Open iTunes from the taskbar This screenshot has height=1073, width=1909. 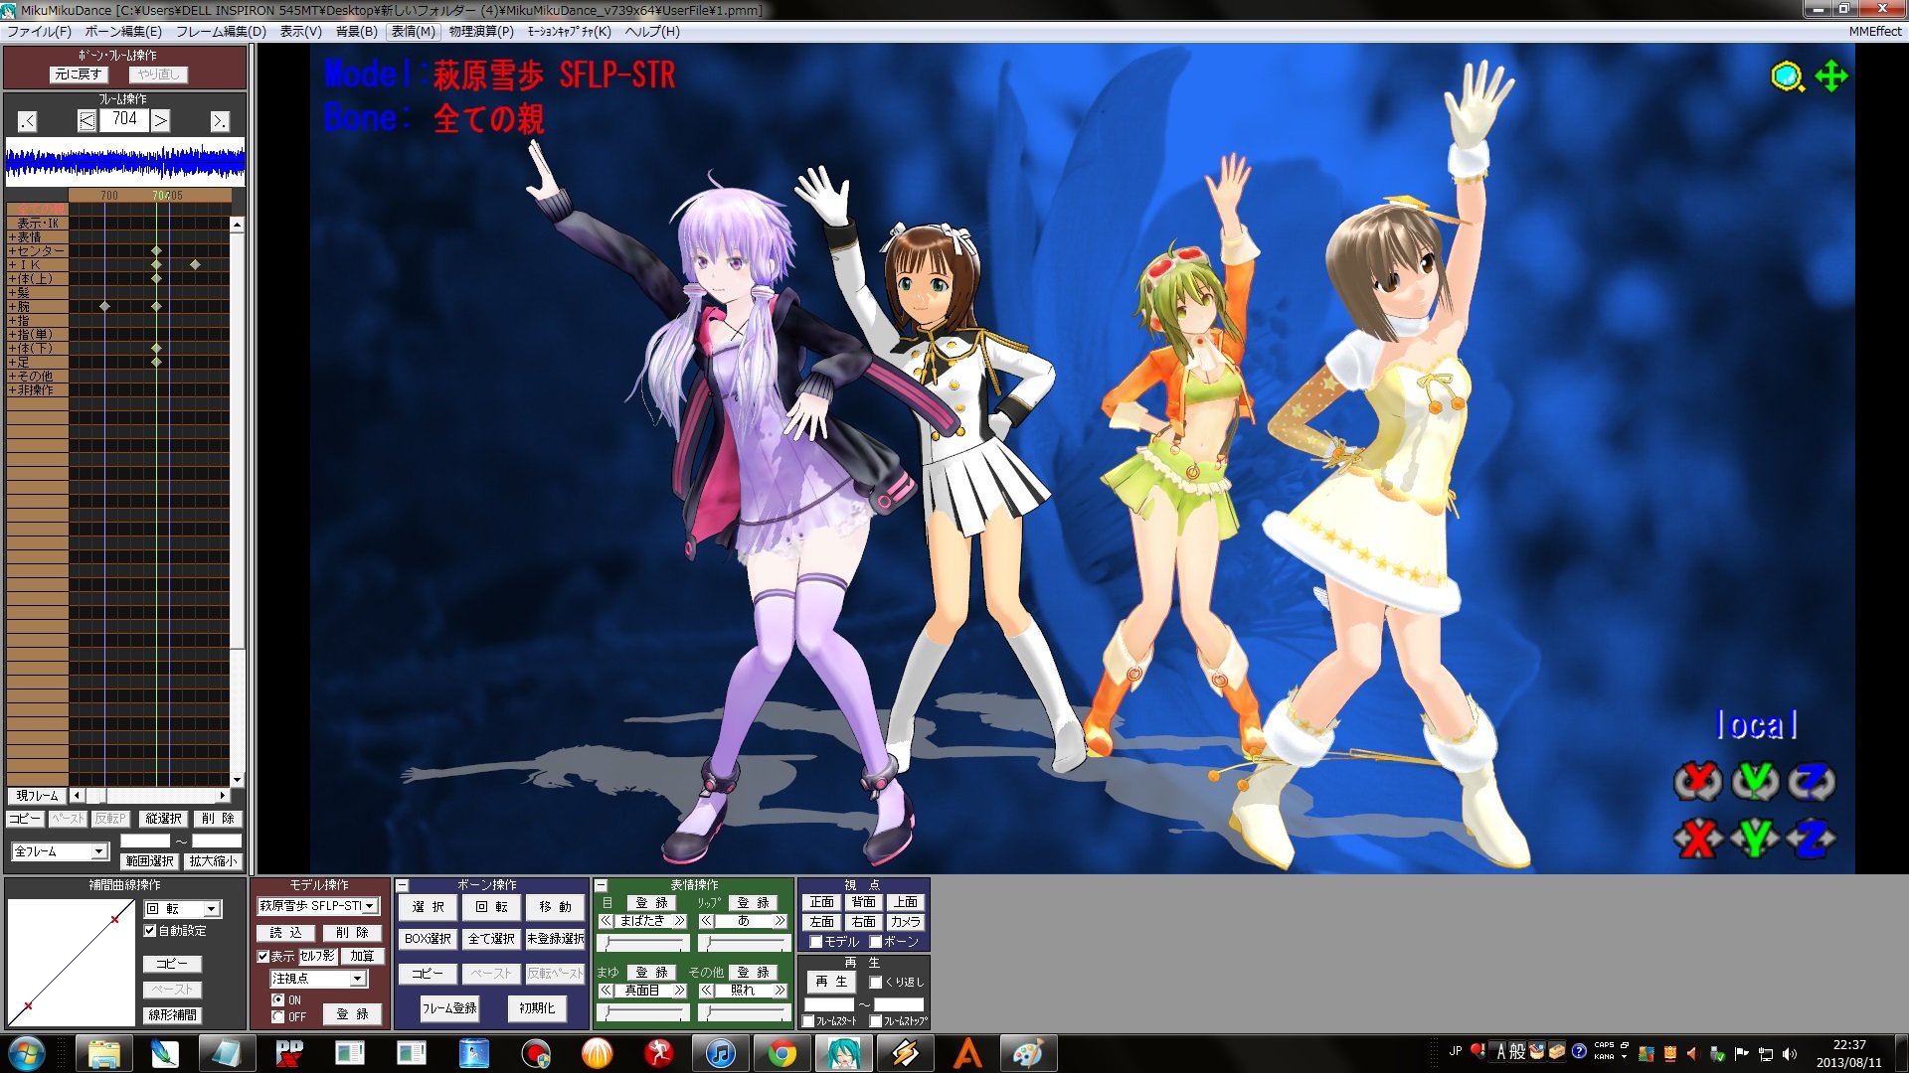pos(721,1053)
